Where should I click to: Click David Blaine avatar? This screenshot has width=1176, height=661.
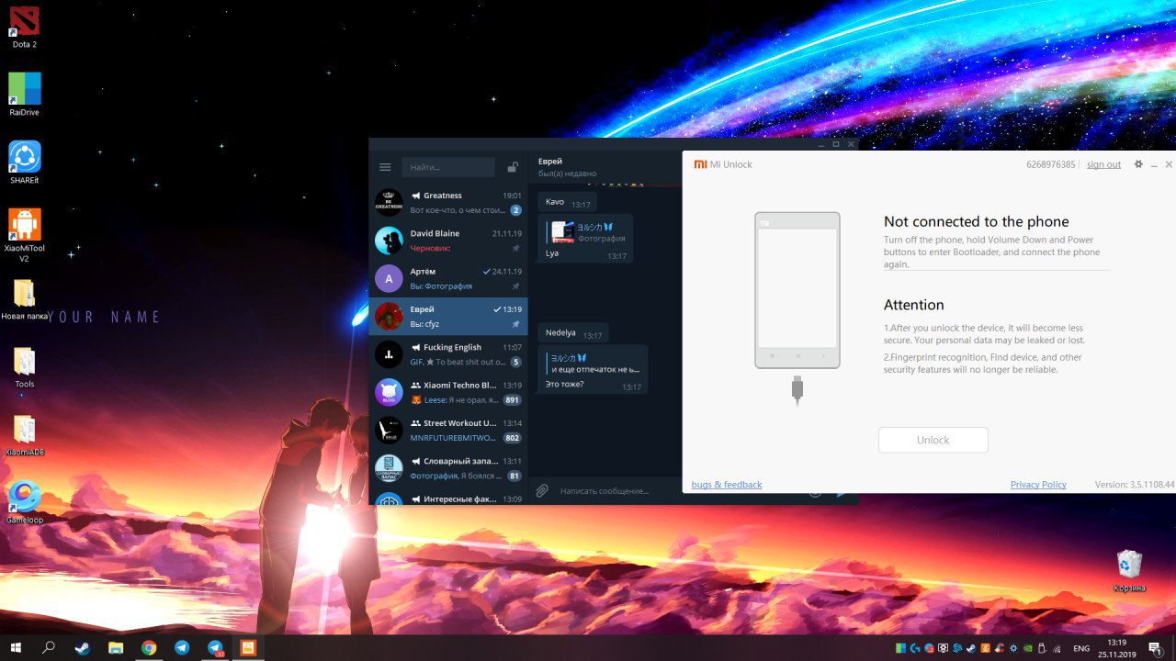389,241
